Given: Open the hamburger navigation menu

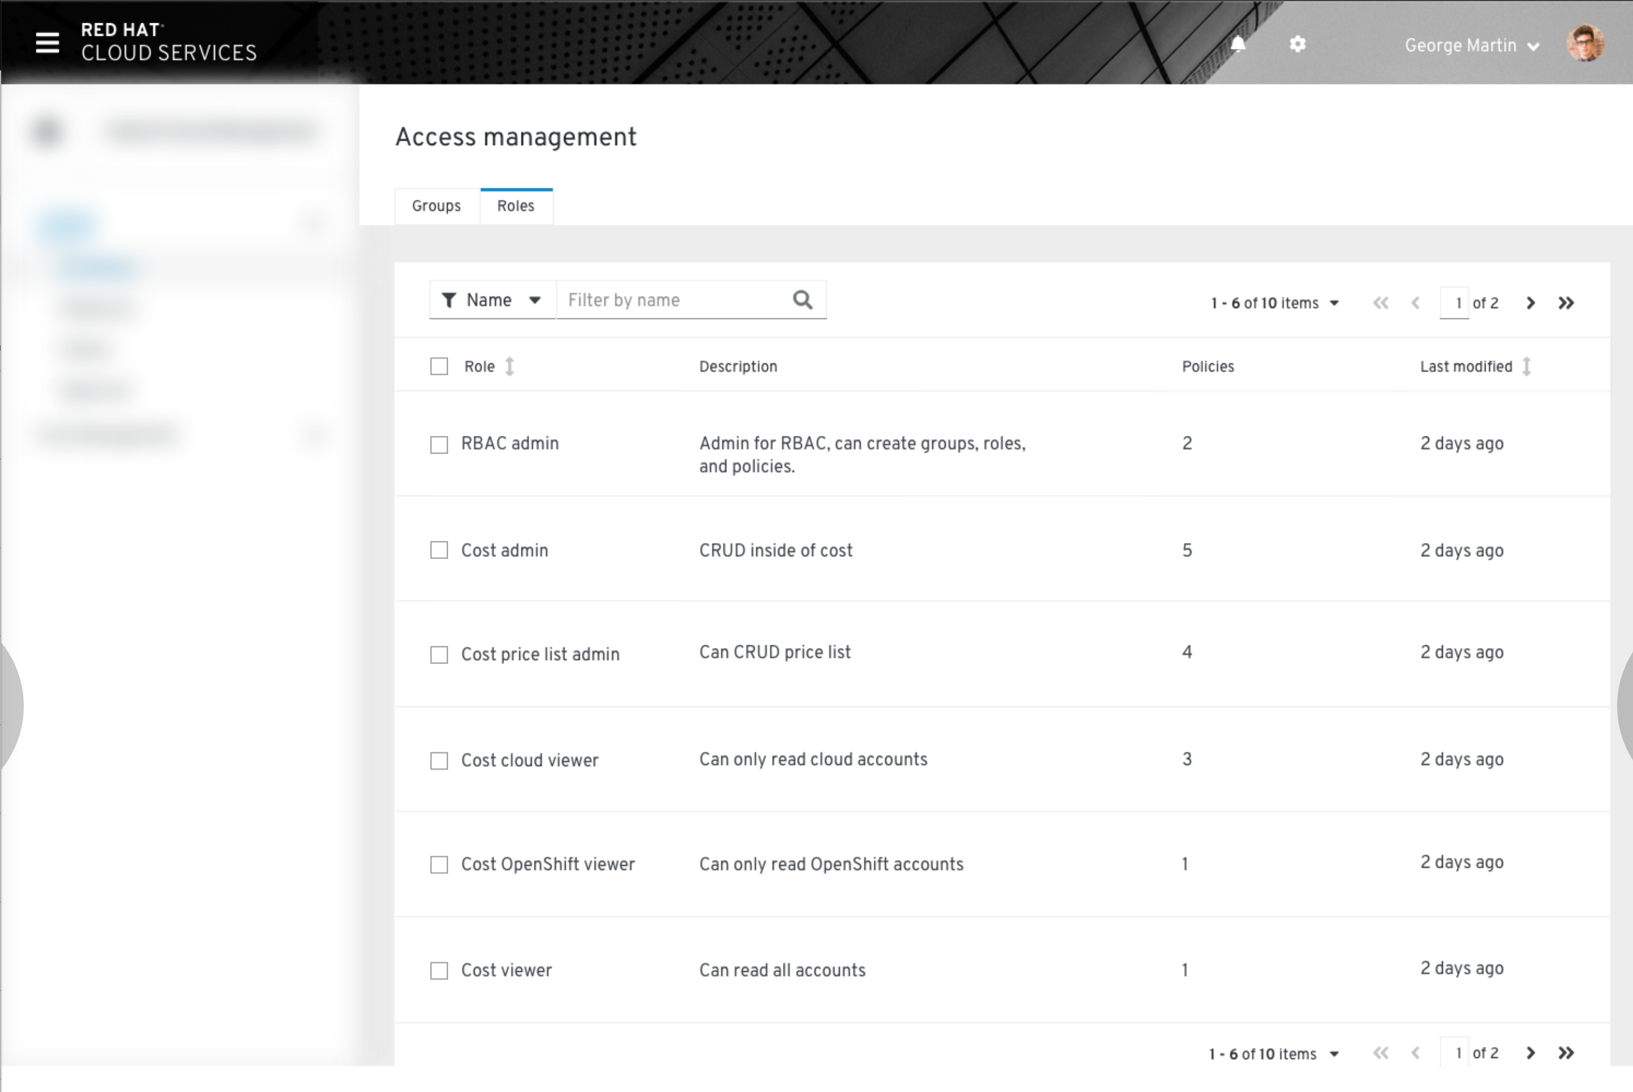Looking at the screenshot, I should click(46, 43).
